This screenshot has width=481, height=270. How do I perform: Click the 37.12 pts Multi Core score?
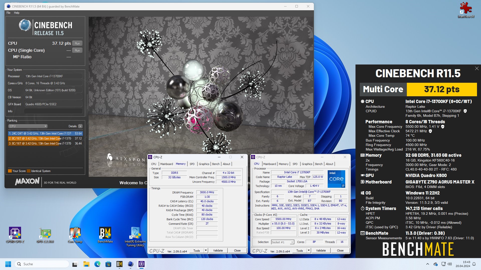[x=442, y=89]
